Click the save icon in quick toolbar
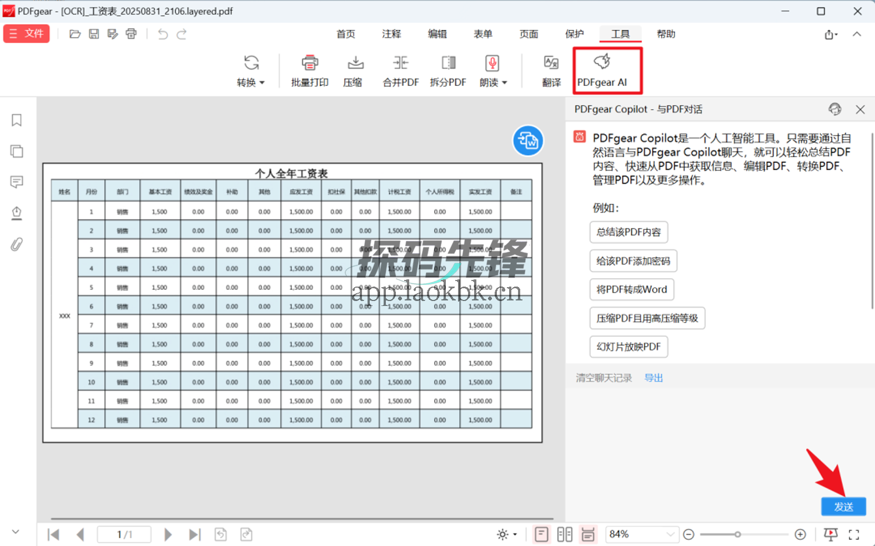Viewport: 875px width, 546px height. pyautogui.click(x=94, y=34)
